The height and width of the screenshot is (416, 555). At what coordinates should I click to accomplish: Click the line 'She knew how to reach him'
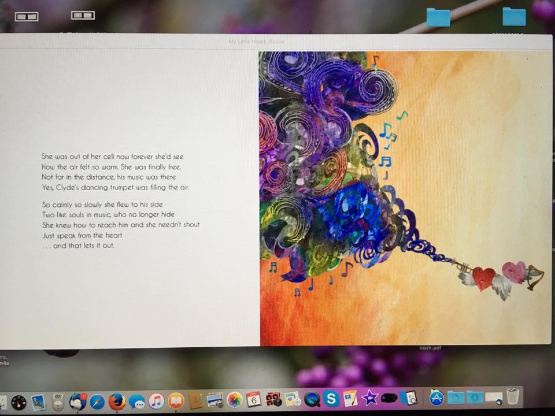pos(121,225)
